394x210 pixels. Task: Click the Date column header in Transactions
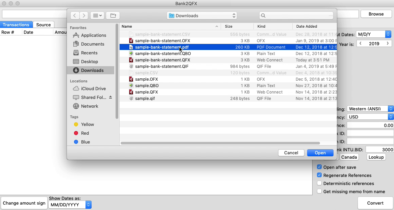(x=38, y=32)
